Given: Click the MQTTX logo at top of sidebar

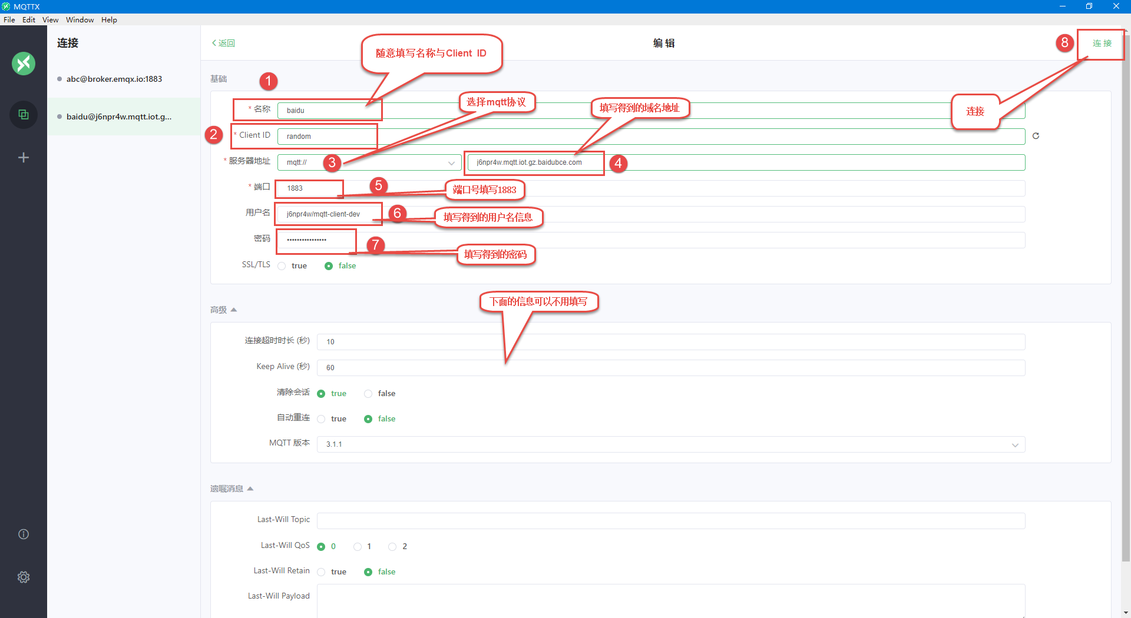Looking at the screenshot, I should [x=23, y=64].
